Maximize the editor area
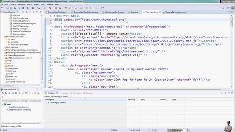 click(232, 12)
